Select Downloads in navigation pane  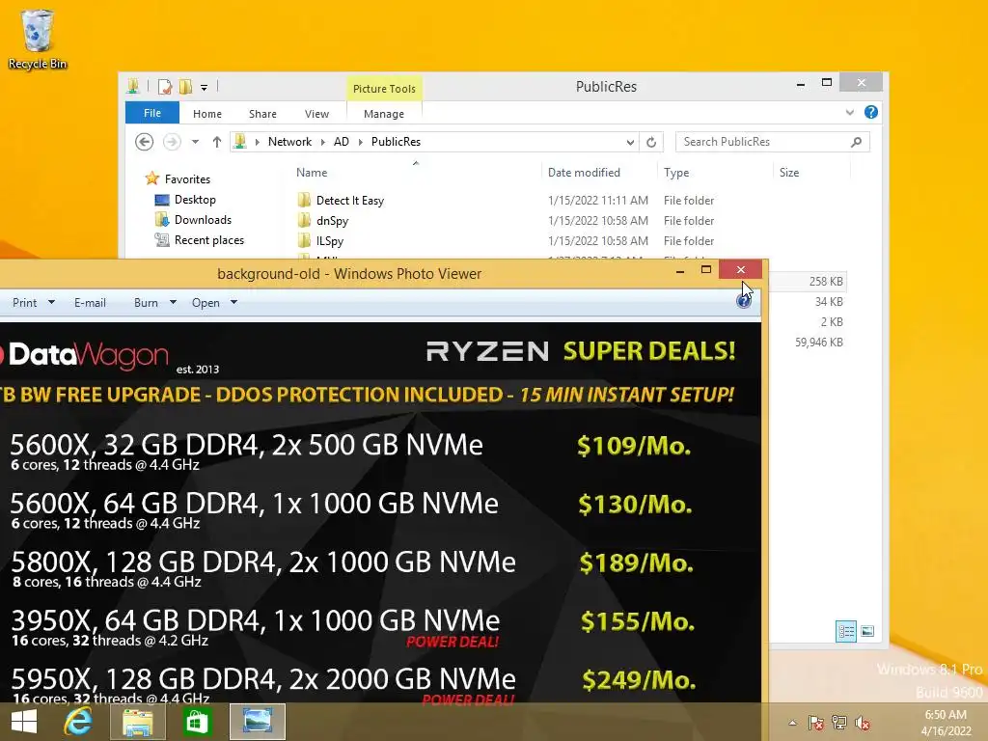click(x=203, y=219)
